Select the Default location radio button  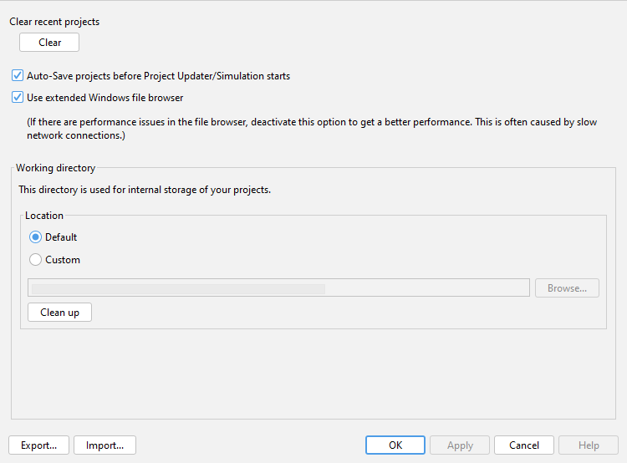click(35, 237)
